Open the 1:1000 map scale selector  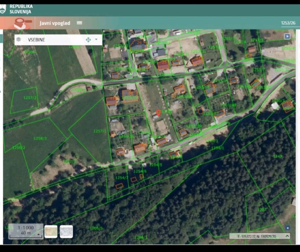coord(26,230)
